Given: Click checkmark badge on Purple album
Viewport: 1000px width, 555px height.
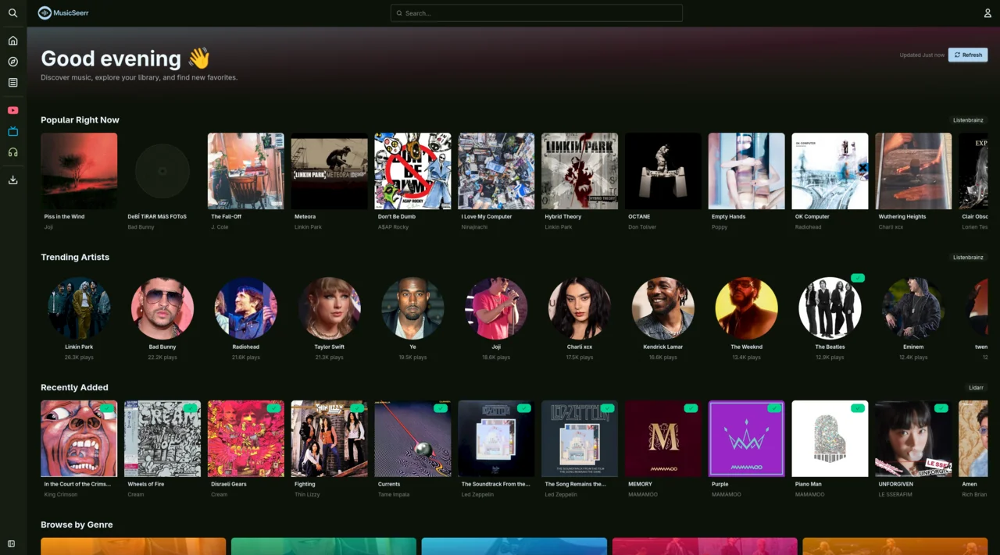Looking at the screenshot, I should (x=774, y=408).
